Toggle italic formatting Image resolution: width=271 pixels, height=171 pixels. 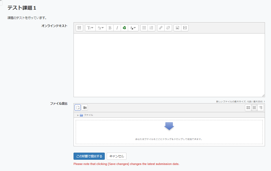[117, 28]
